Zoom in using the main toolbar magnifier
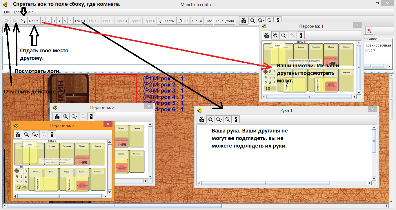The width and height of the screenshot is (396, 210). [253, 21]
